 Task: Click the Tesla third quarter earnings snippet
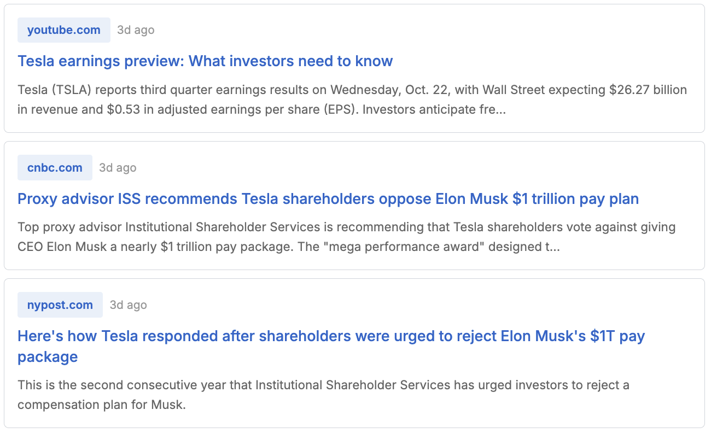(352, 90)
